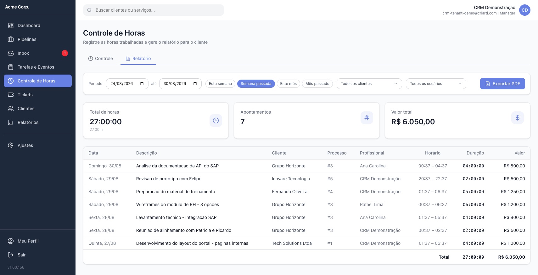
Task: Switch to the Controle tab
Action: click(100, 59)
